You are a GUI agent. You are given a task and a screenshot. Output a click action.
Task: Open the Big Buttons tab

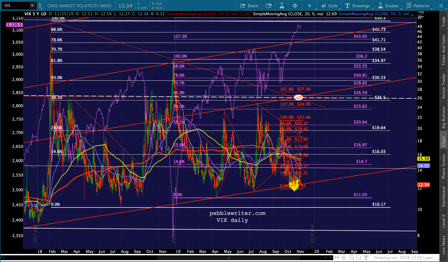pyautogui.click(x=444, y=118)
